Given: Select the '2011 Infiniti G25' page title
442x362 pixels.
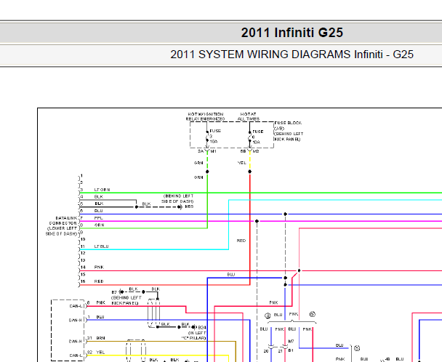Looking at the screenshot, I should coord(292,33).
